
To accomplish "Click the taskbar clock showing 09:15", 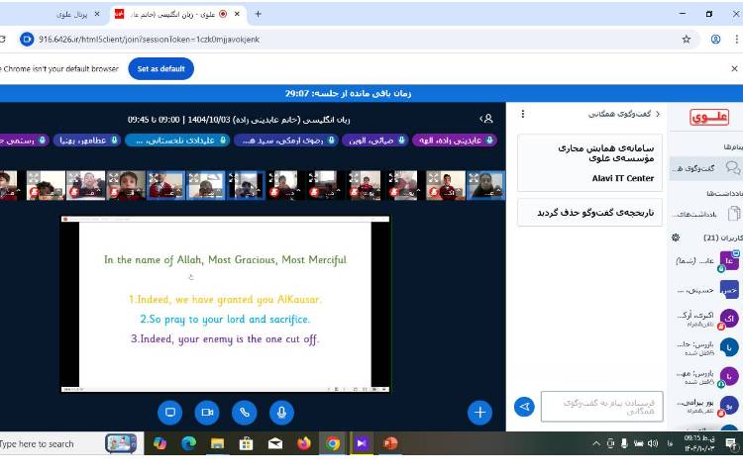I will (699, 443).
